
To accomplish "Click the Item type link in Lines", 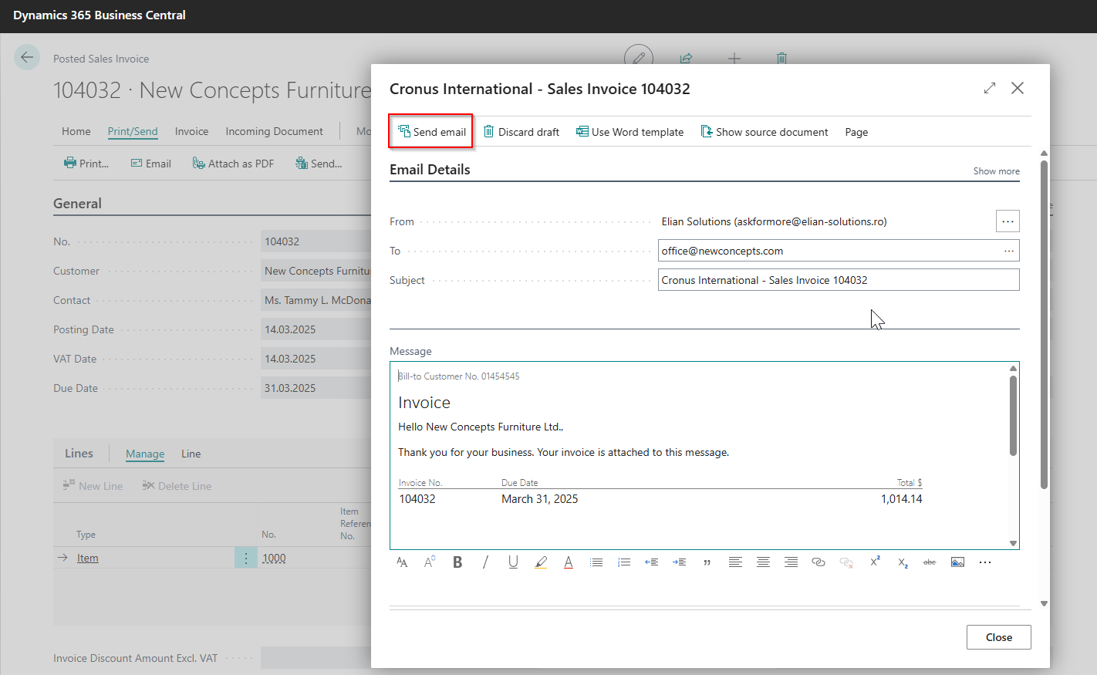I will (x=88, y=558).
